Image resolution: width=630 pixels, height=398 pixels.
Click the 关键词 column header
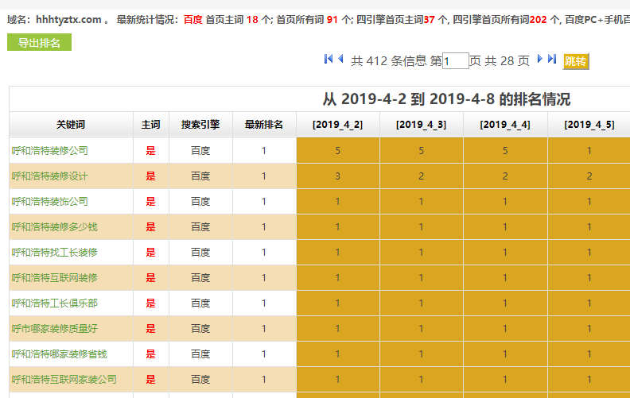71,125
